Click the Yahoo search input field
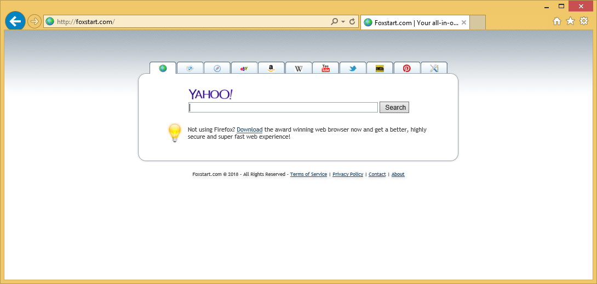Screen dimensions: 597x284 point(283,108)
